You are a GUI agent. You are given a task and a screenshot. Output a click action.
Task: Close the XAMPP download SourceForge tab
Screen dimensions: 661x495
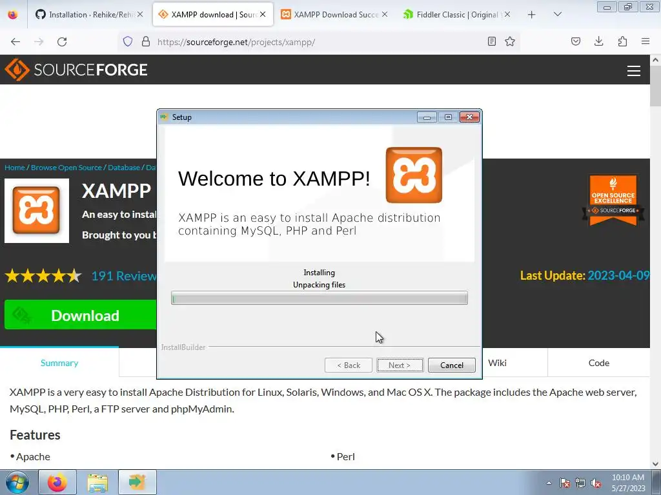click(x=263, y=14)
